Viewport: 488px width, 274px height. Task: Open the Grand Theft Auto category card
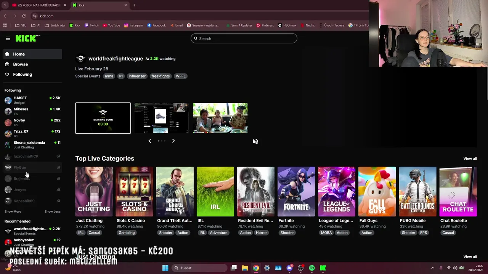tap(175, 191)
